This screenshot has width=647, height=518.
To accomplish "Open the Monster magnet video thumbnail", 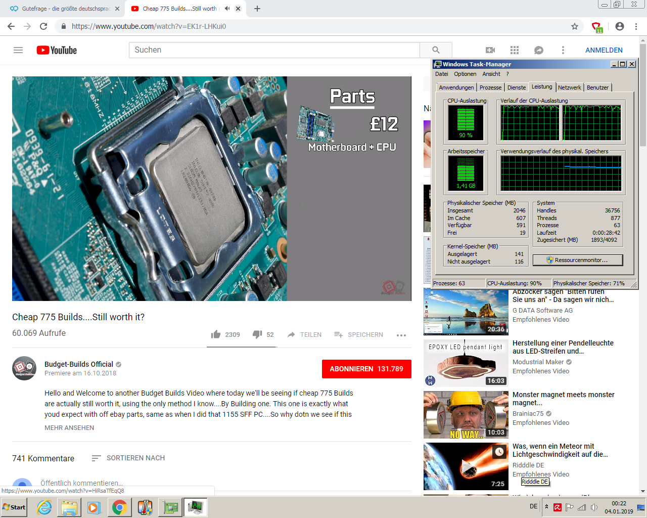I will pos(465,414).
